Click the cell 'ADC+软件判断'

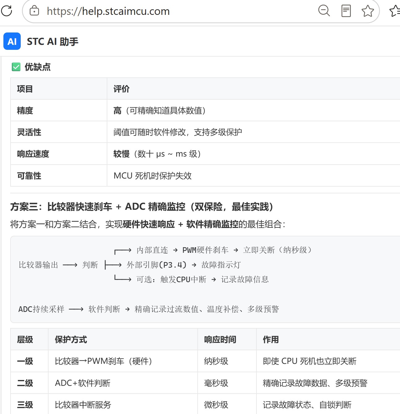click(82, 383)
